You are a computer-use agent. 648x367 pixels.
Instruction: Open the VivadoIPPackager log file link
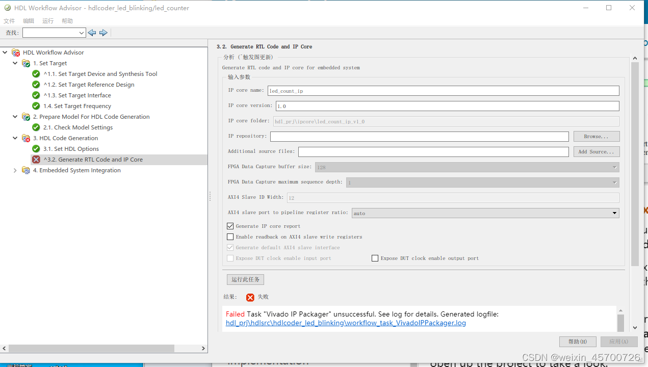pyautogui.click(x=346, y=323)
